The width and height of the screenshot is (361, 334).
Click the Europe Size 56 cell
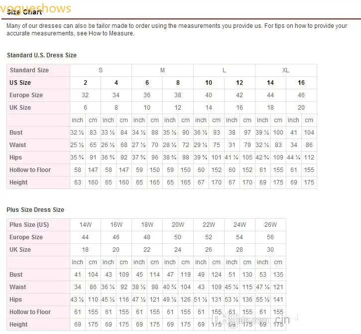click(270, 237)
